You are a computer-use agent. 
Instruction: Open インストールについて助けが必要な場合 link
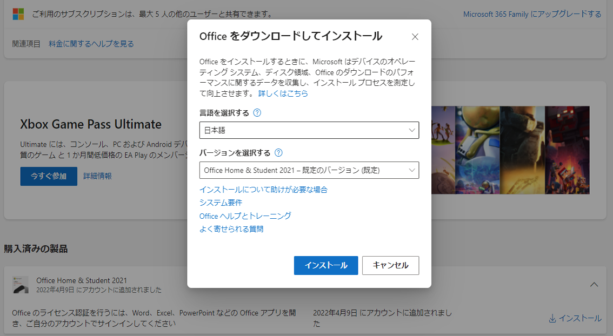263,190
